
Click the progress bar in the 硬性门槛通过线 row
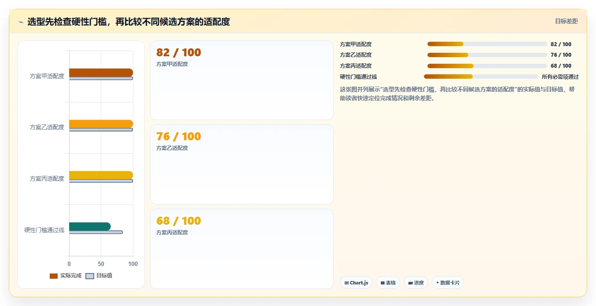click(481, 76)
